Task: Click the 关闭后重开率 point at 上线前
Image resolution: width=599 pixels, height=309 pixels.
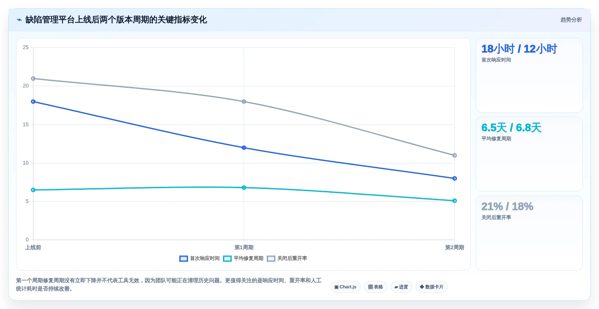Action: [x=33, y=78]
